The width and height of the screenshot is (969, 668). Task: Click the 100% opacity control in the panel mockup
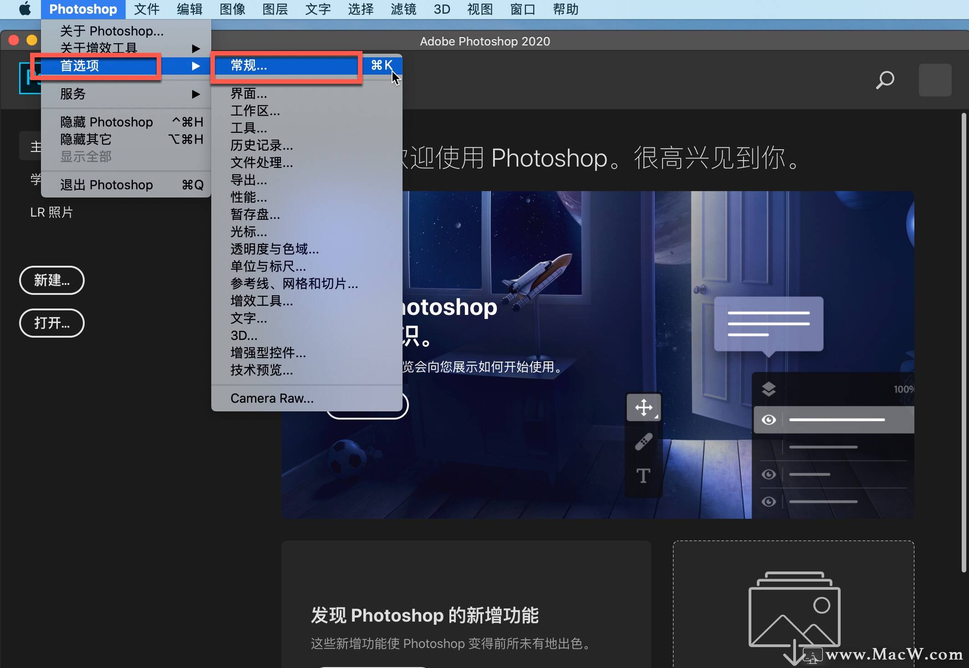pyautogui.click(x=903, y=390)
